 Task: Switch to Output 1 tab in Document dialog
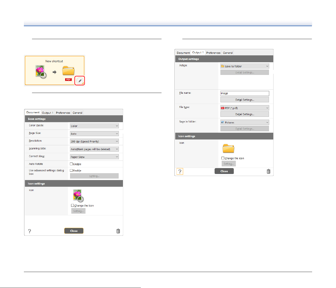[47, 113]
